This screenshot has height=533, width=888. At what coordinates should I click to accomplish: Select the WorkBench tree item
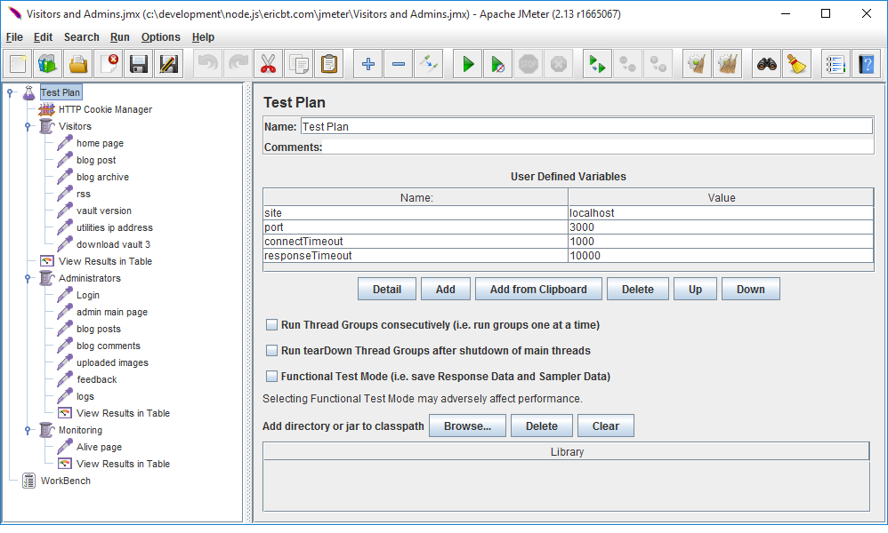point(65,481)
